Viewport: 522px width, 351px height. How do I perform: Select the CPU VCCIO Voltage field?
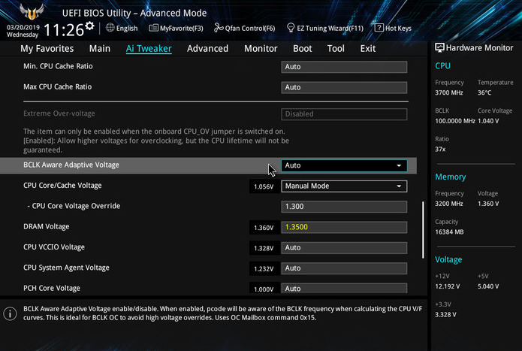pos(344,247)
